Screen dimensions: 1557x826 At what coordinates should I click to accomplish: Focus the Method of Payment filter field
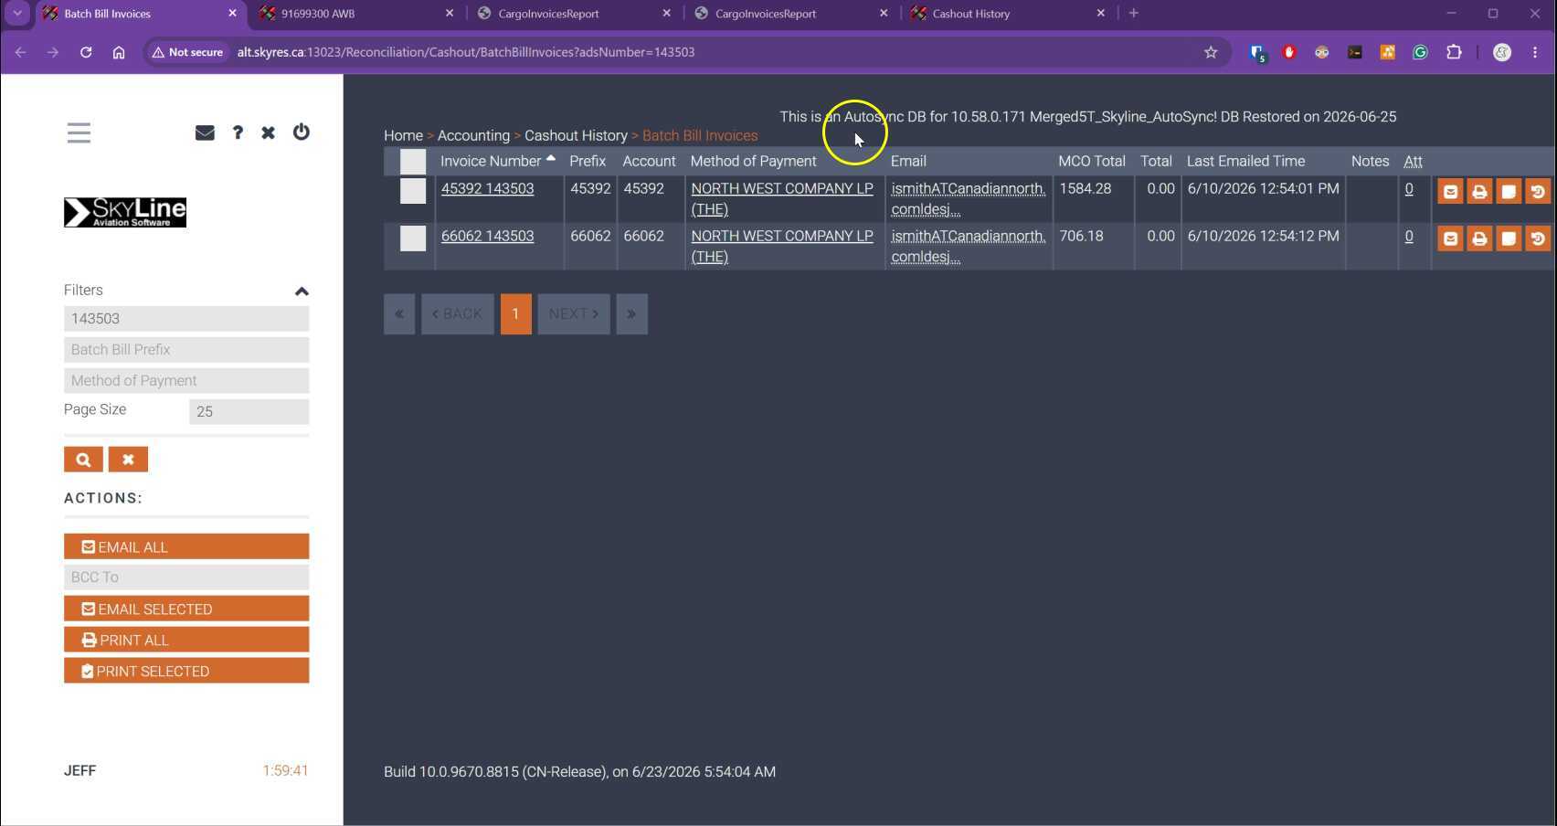click(186, 381)
